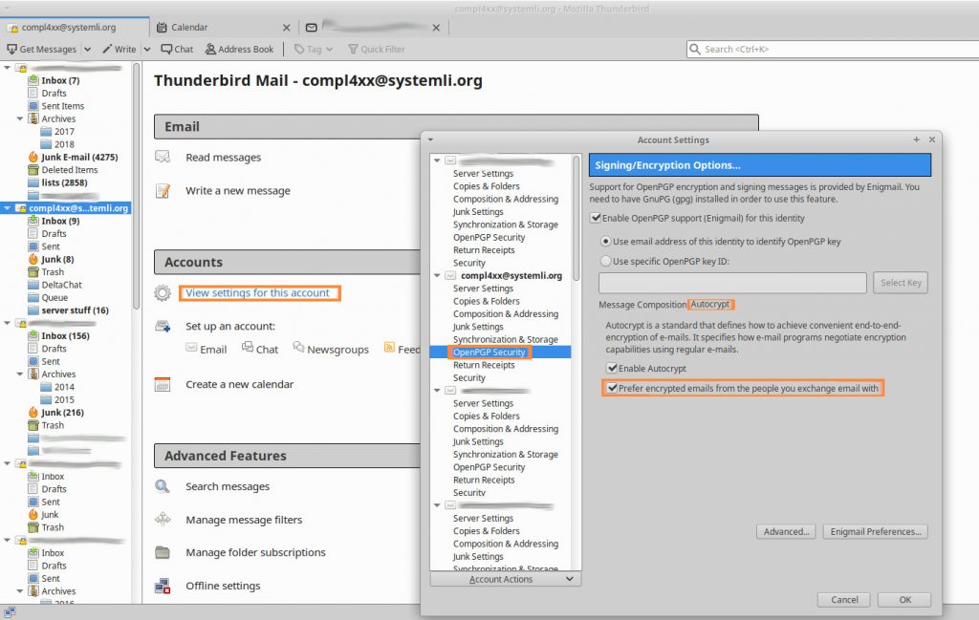The image size is (979, 620).
Task: Click the Get Messages download icon
Action: (11, 49)
